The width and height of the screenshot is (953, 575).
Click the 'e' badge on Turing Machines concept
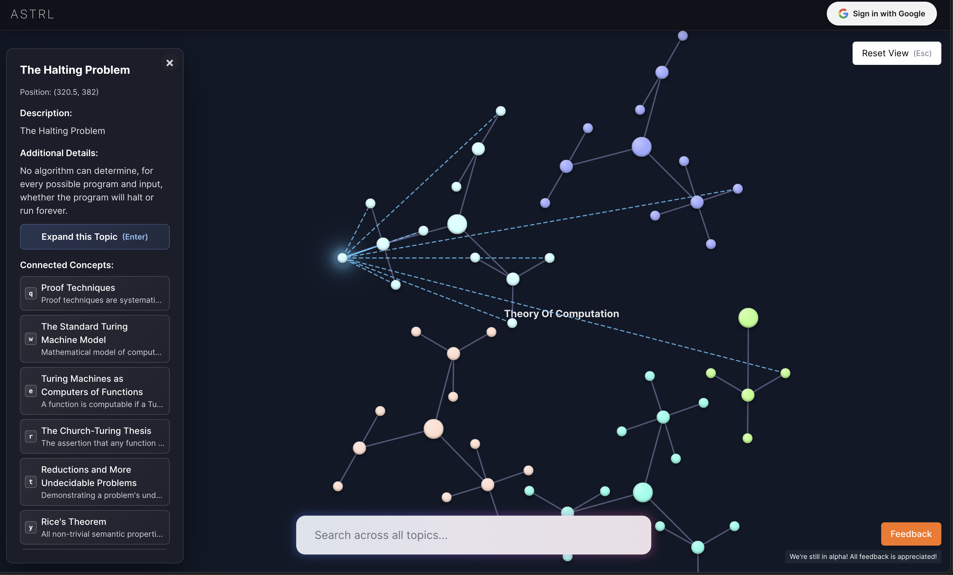click(31, 391)
